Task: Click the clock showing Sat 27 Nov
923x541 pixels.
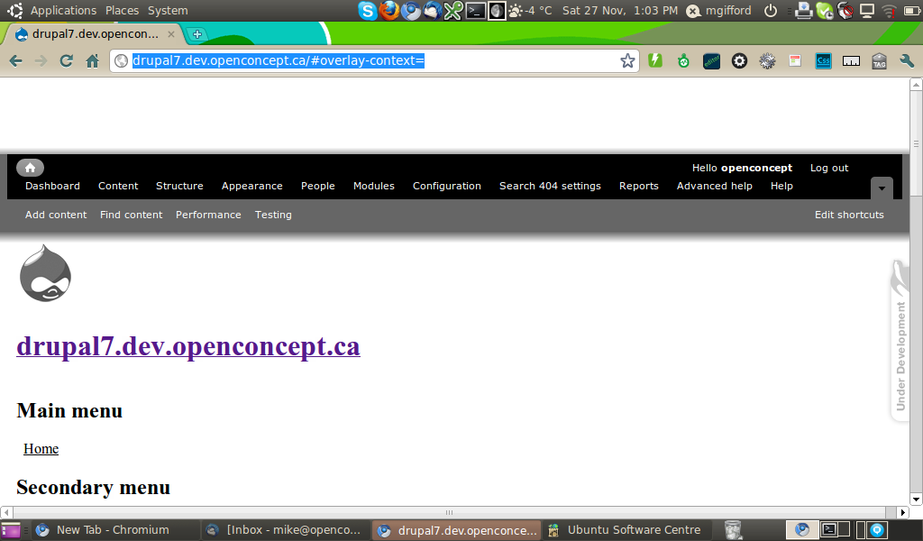Action: coord(620,11)
